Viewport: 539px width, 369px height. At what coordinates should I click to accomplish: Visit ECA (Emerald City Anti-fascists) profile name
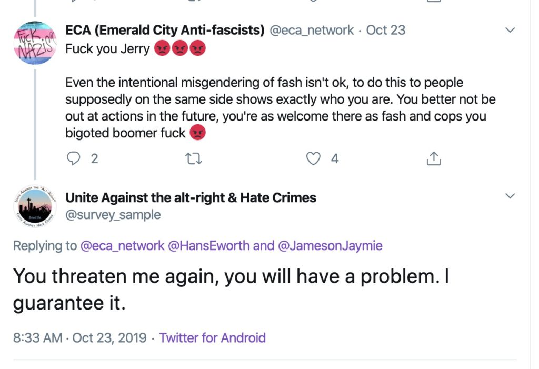165,31
